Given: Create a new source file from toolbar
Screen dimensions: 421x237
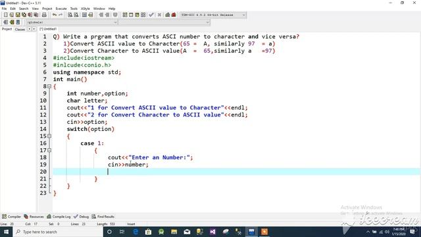Looking at the screenshot, I should pyautogui.click(x=6, y=15).
